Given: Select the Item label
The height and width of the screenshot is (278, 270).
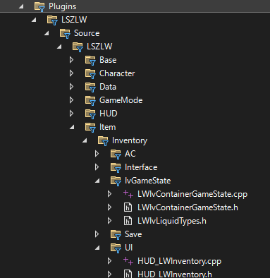Looking at the screenshot, I should [x=108, y=127].
